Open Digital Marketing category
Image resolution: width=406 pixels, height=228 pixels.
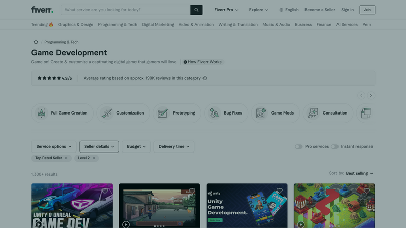tap(158, 25)
